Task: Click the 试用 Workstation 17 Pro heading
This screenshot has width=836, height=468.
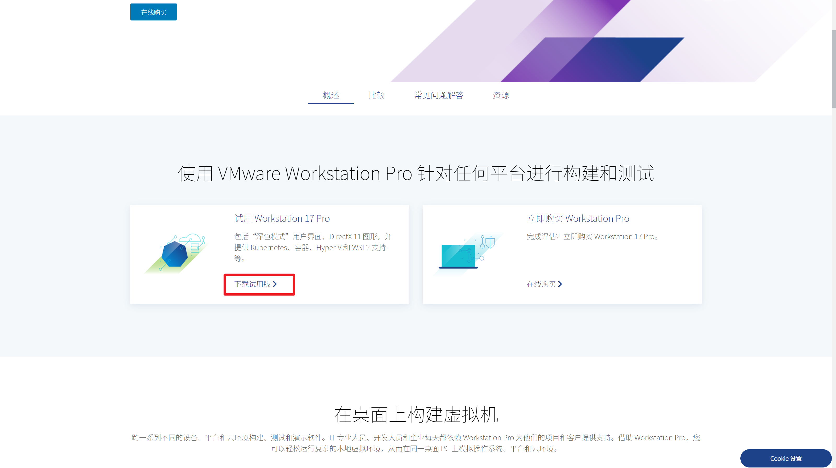Action: click(x=282, y=219)
